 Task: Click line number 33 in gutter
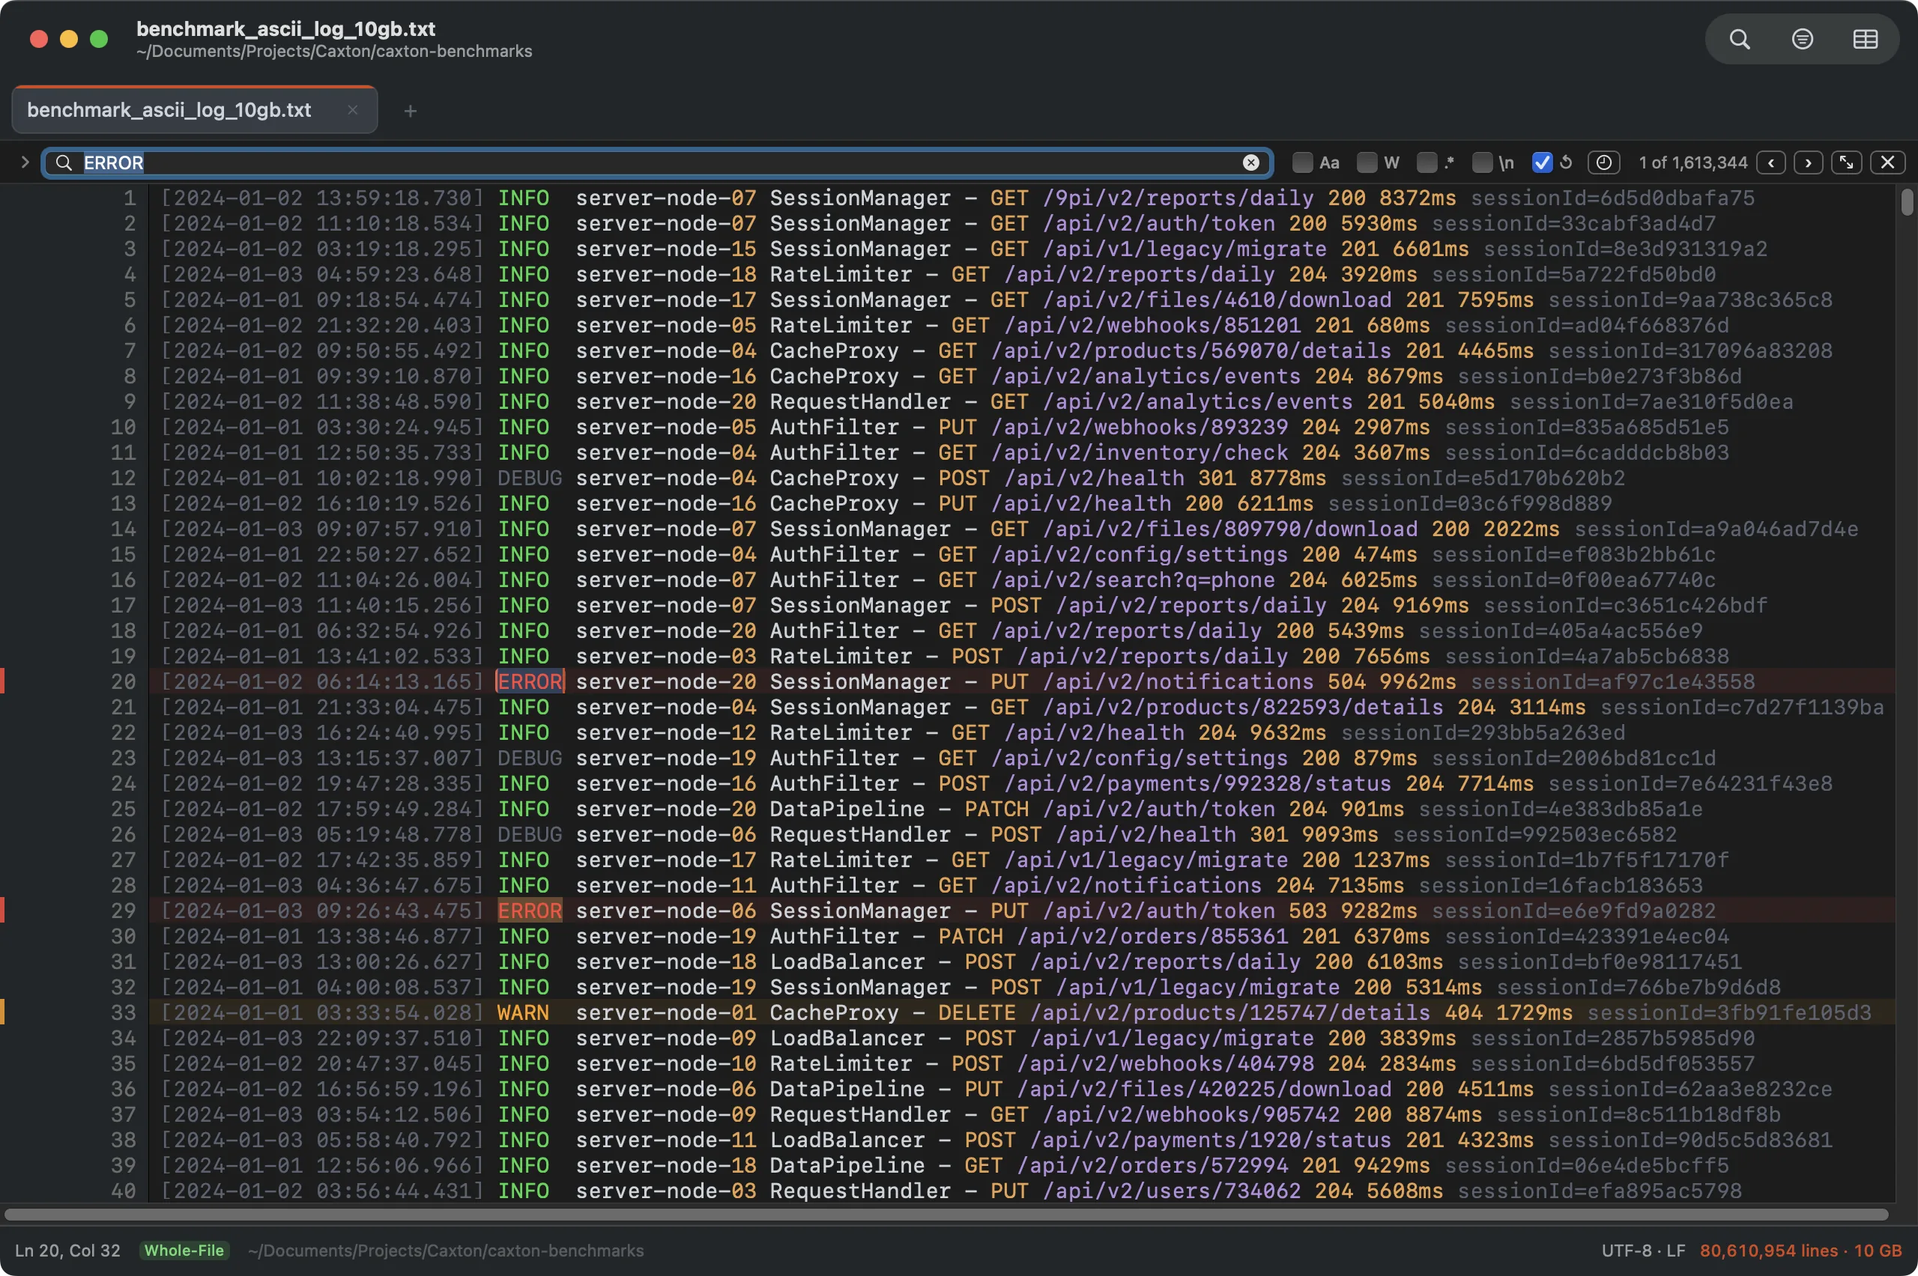[124, 1012]
